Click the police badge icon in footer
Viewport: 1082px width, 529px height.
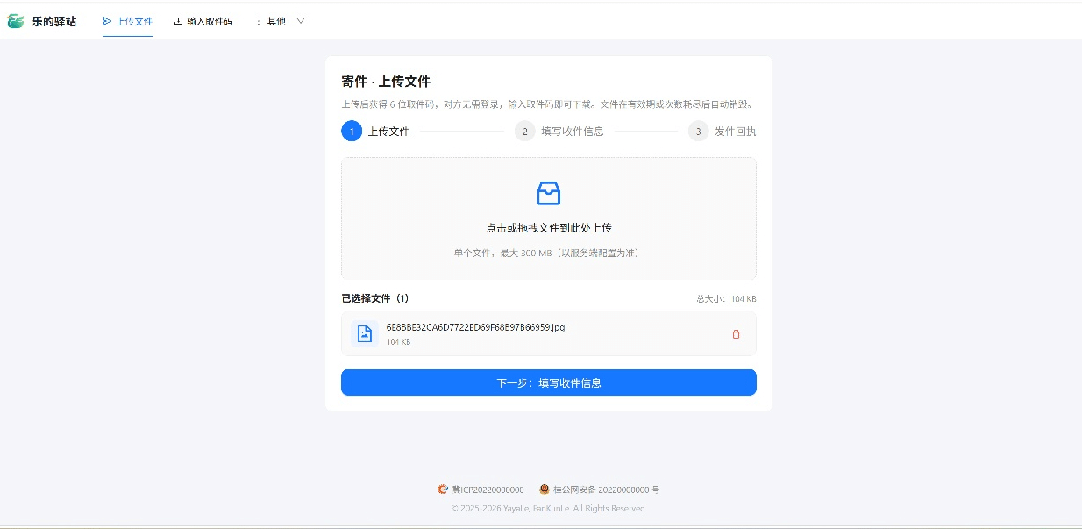coord(545,490)
